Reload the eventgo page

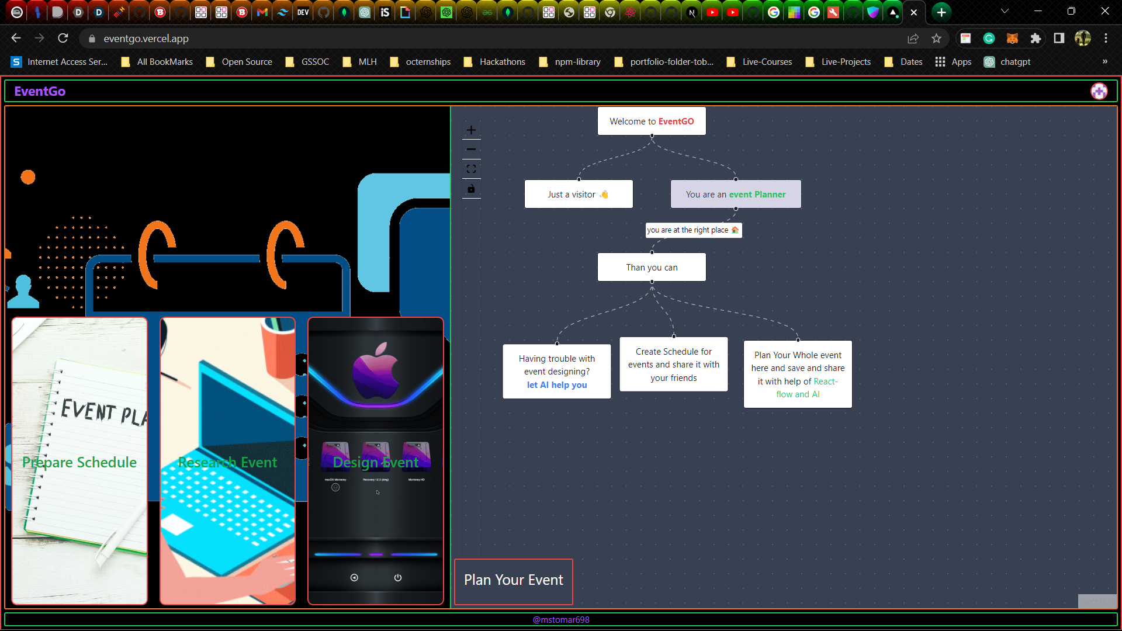point(63,39)
